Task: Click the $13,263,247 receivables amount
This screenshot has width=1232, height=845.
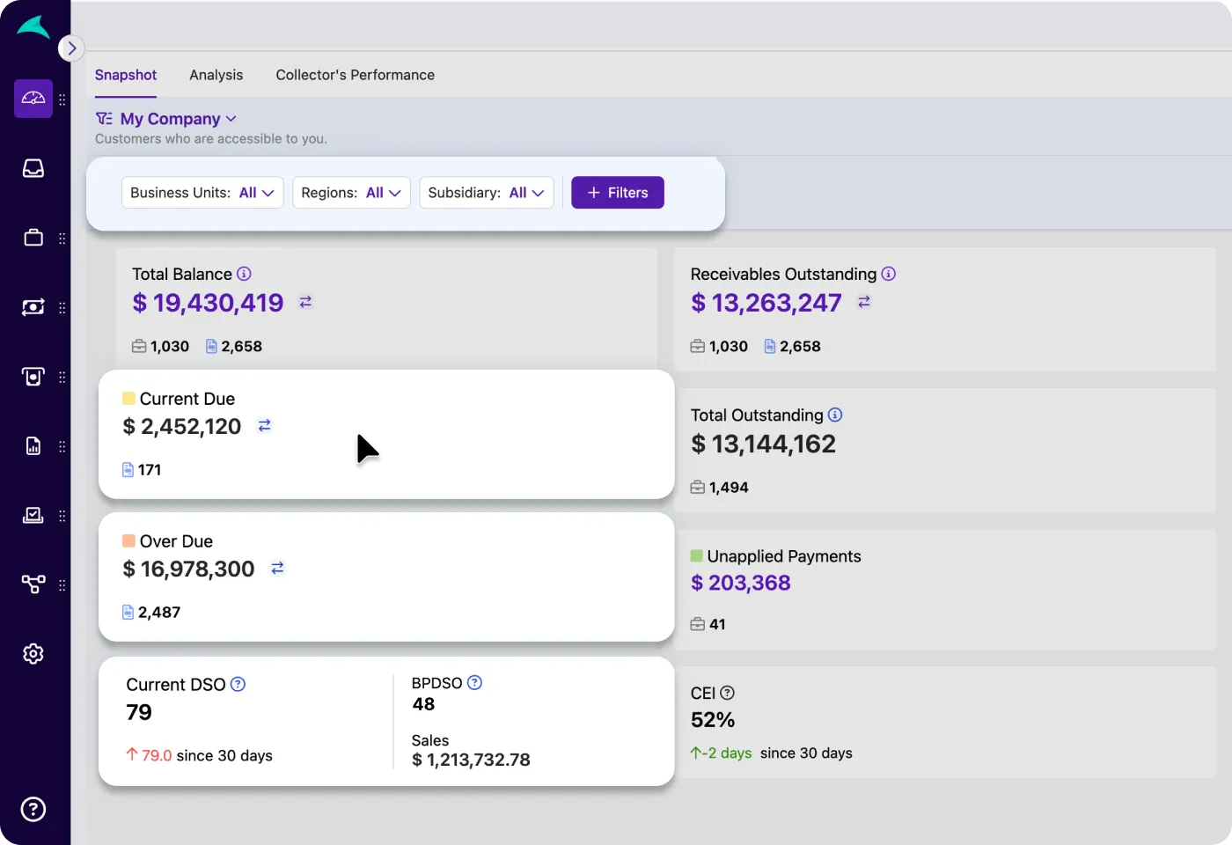Action: tap(766, 303)
